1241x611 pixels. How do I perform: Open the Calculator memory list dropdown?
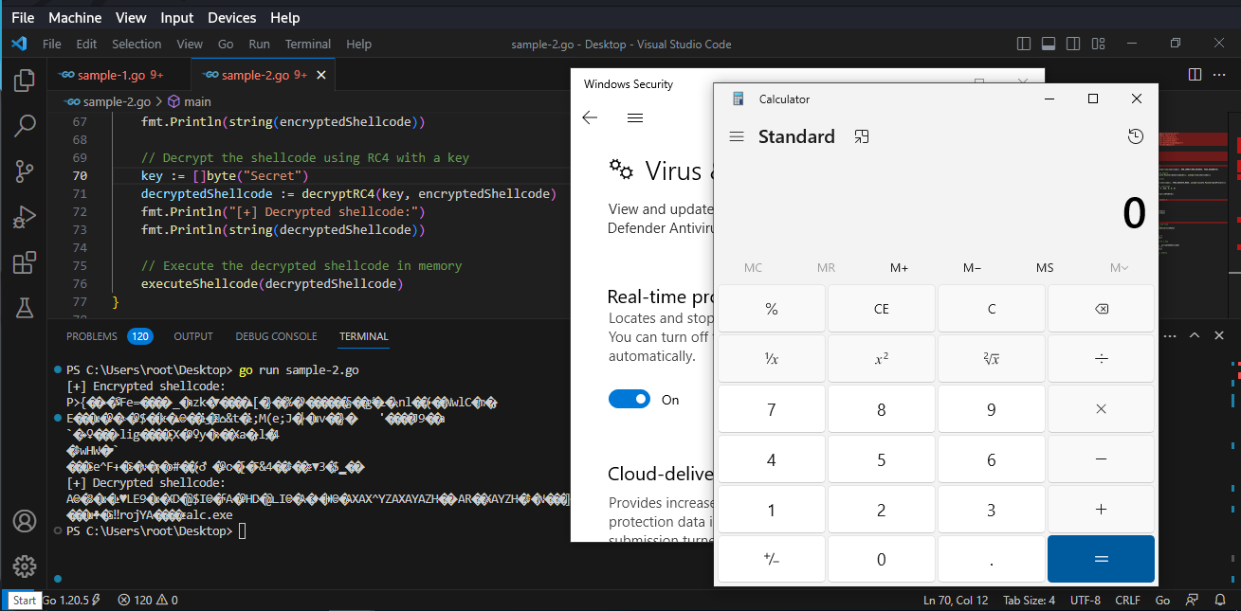(1119, 268)
